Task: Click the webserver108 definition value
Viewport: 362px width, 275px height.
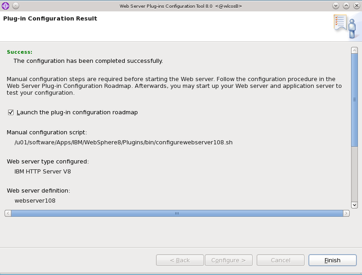Action: coord(35,201)
